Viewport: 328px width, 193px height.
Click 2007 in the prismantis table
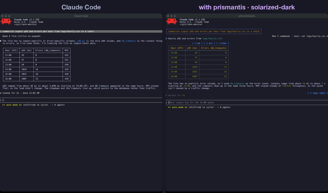194,76
